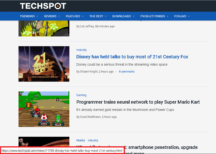
Task: Click the TechSpot logo
Action: tap(43, 6)
